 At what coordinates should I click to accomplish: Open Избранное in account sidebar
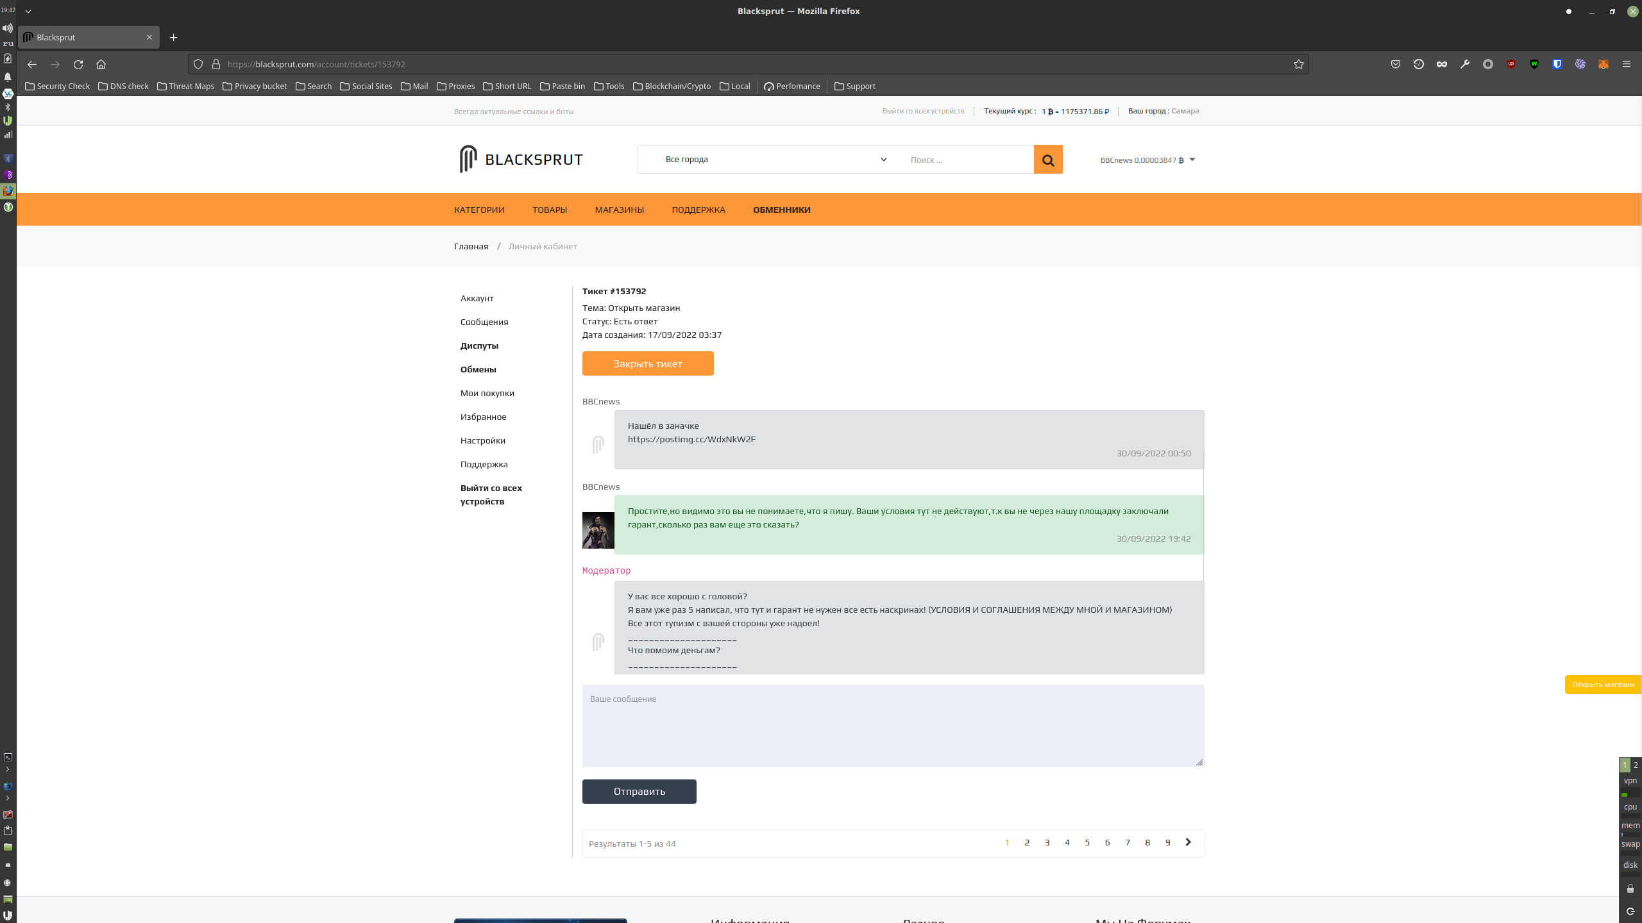(483, 417)
